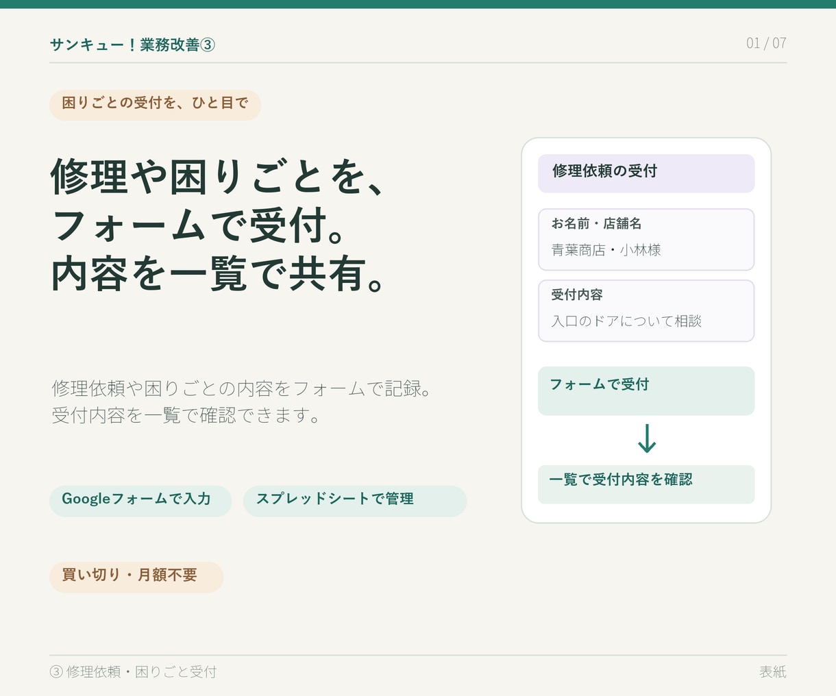Select the 困りごとの受付を、ひと目で badge
Viewport: 836px width, 696px height.
(155, 105)
